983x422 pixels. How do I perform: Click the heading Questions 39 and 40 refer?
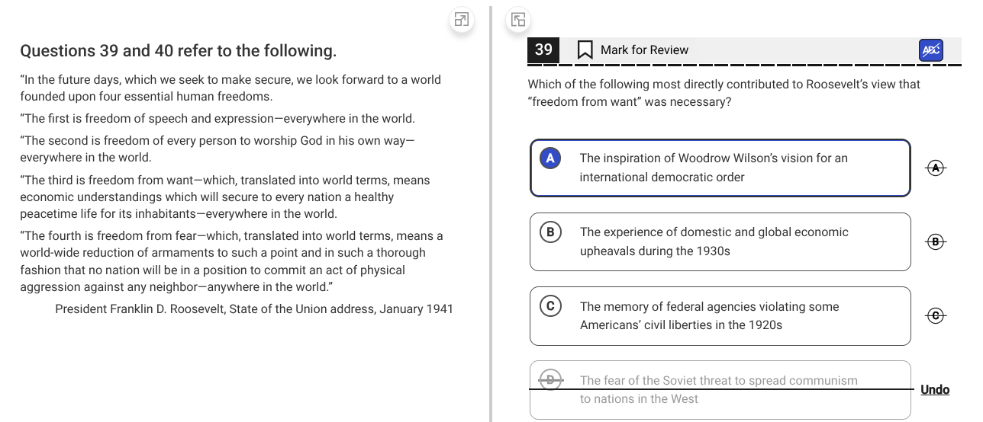pyautogui.click(x=179, y=51)
